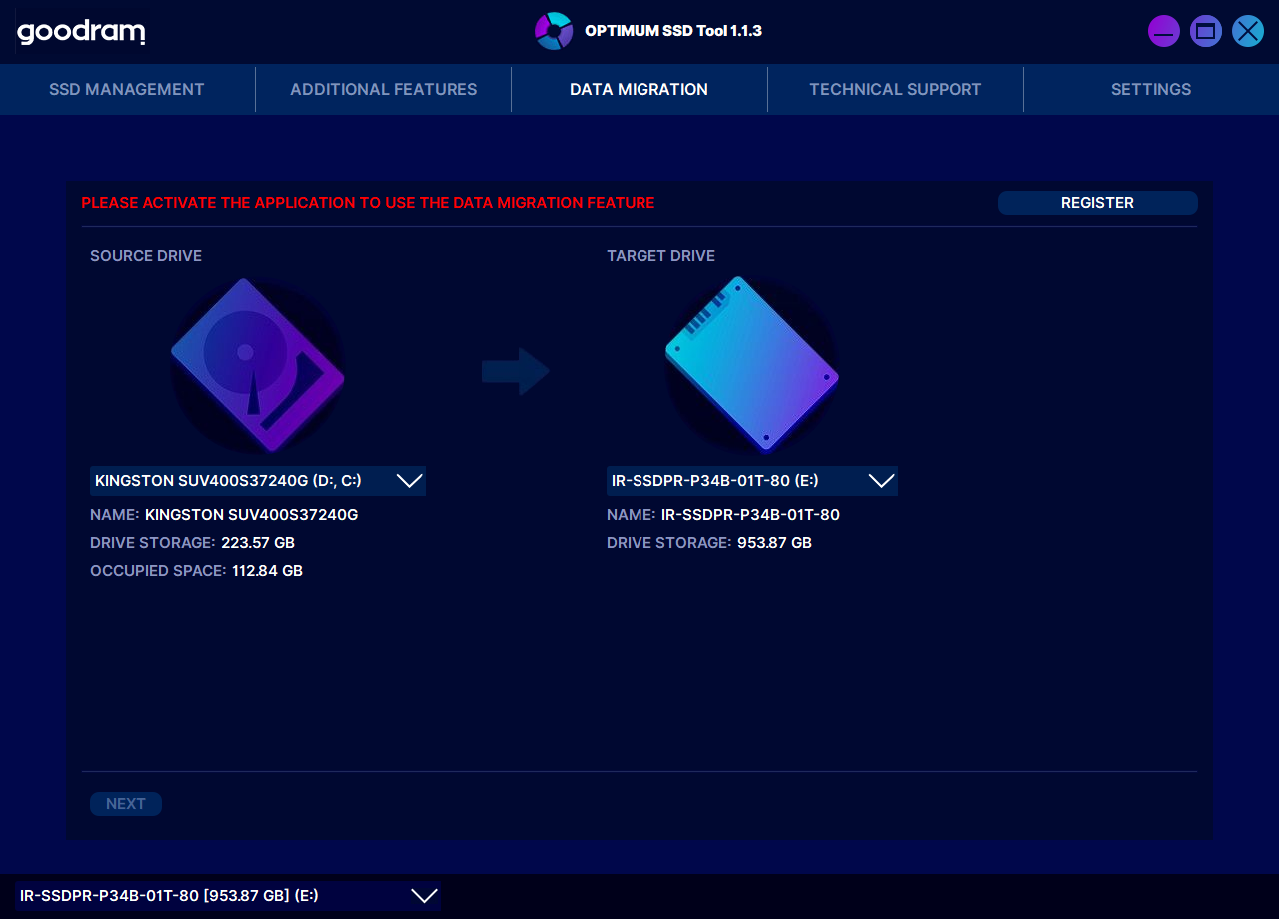Go to the Technical Support tab

pos(895,89)
